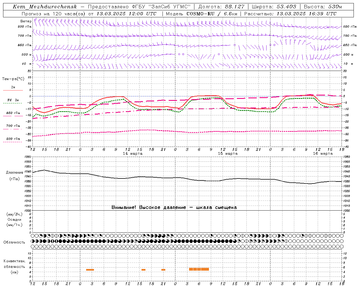
Task: Select the model name COSMO-RU / 6.6км
Action: 212,14
